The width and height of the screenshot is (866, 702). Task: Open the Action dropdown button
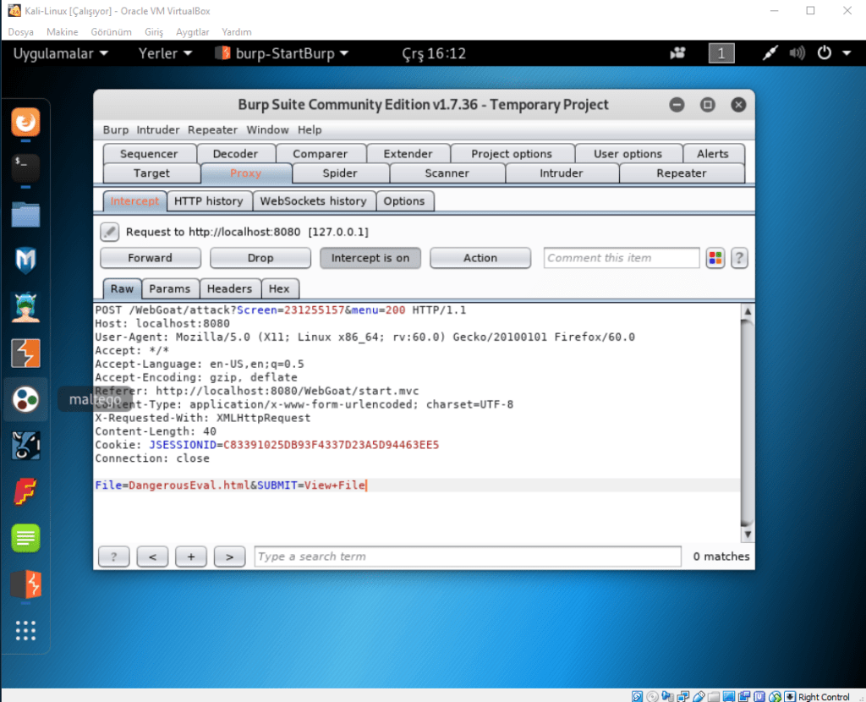pos(480,258)
